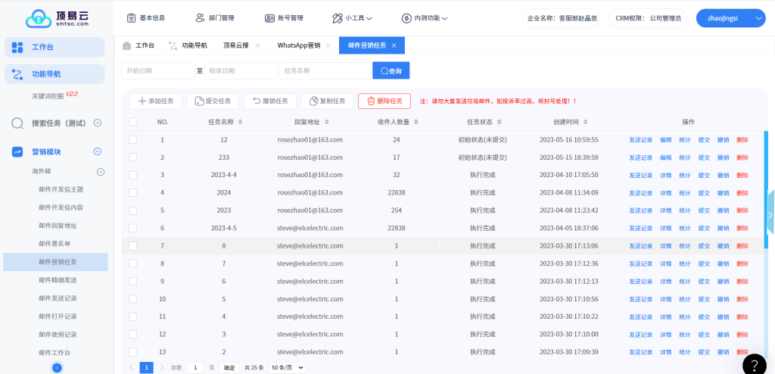Open 部门管理 via its people icon
This screenshot has width=775, height=374.
click(x=200, y=18)
